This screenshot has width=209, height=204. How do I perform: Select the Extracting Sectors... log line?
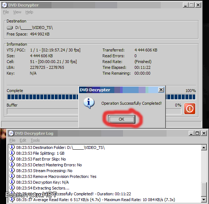[x=43, y=188]
